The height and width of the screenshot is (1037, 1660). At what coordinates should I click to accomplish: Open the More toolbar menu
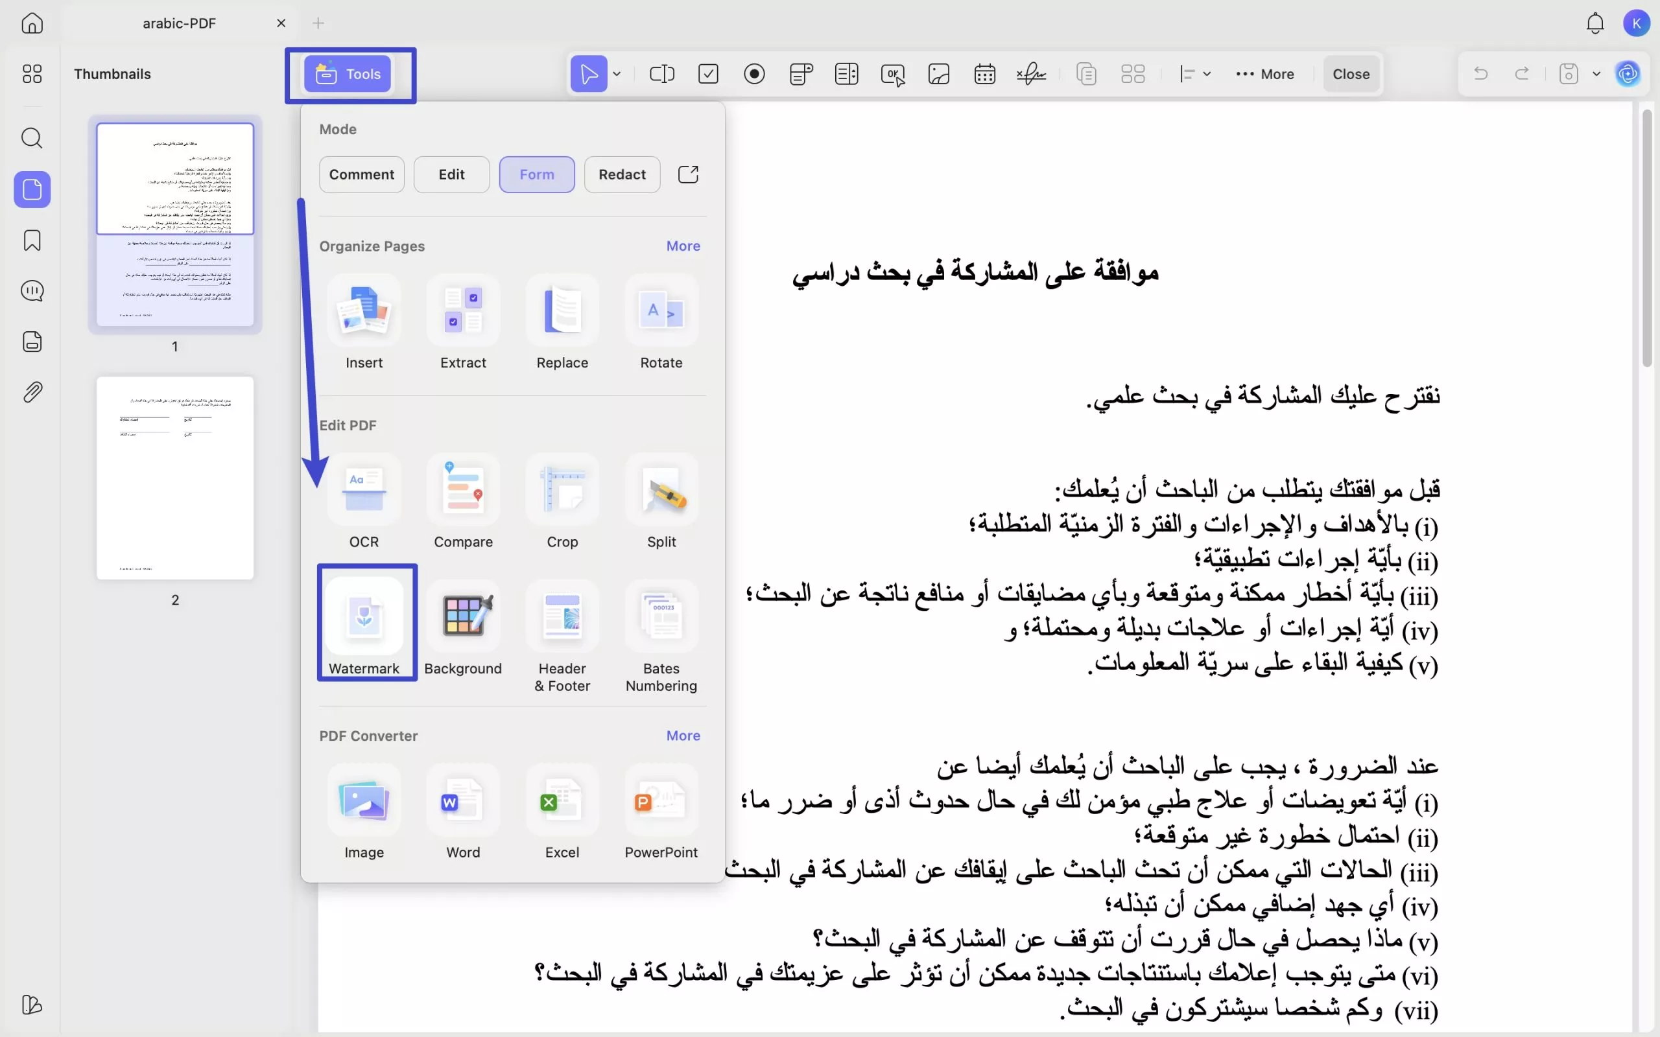click(x=1264, y=73)
